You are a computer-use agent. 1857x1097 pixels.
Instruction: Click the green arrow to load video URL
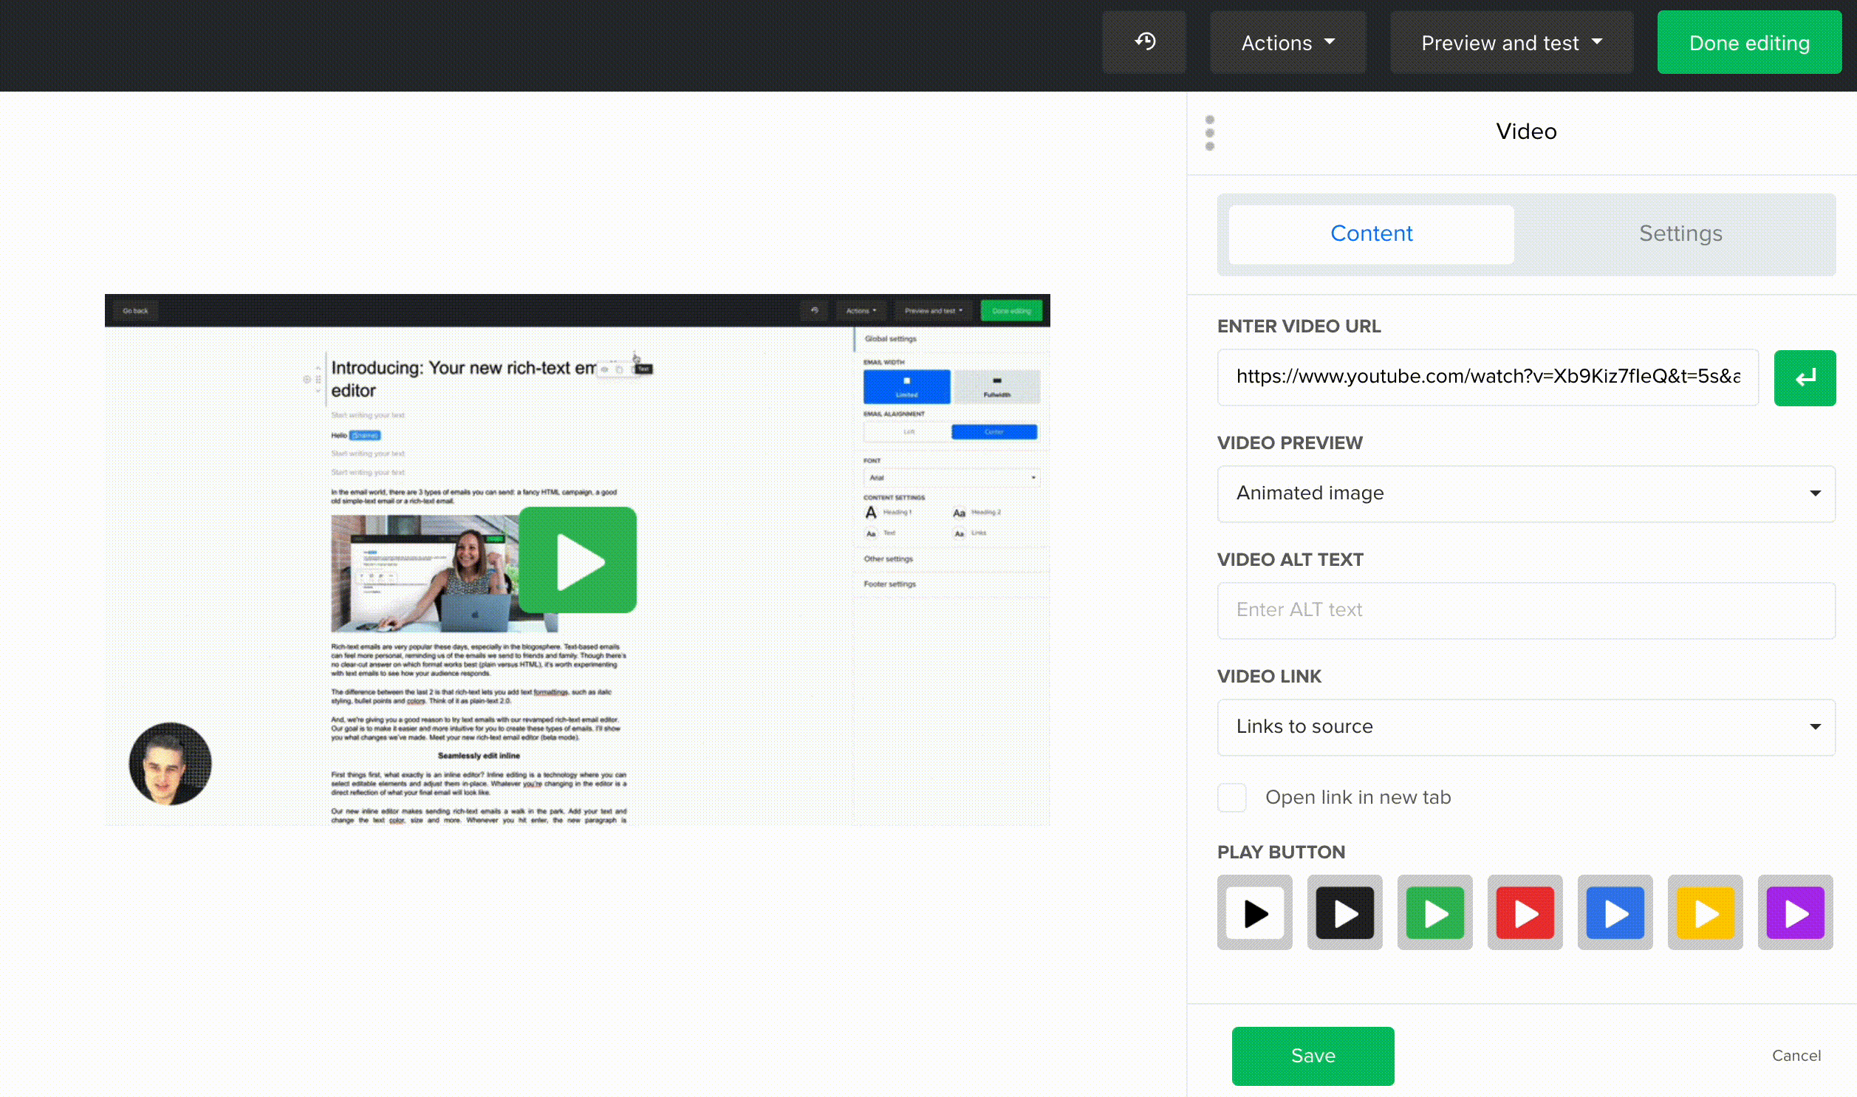tap(1805, 377)
